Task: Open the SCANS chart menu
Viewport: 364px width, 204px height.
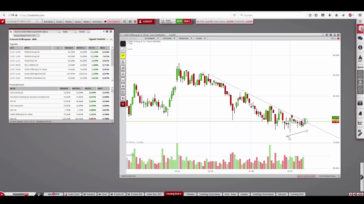Action: pos(200,39)
